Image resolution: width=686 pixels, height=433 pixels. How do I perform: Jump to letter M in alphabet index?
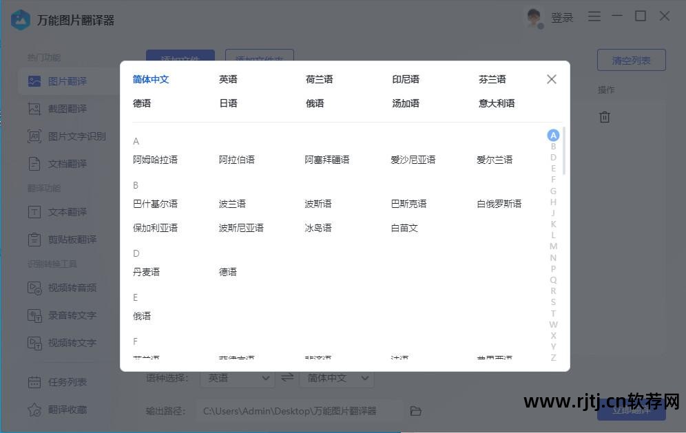(553, 246)
